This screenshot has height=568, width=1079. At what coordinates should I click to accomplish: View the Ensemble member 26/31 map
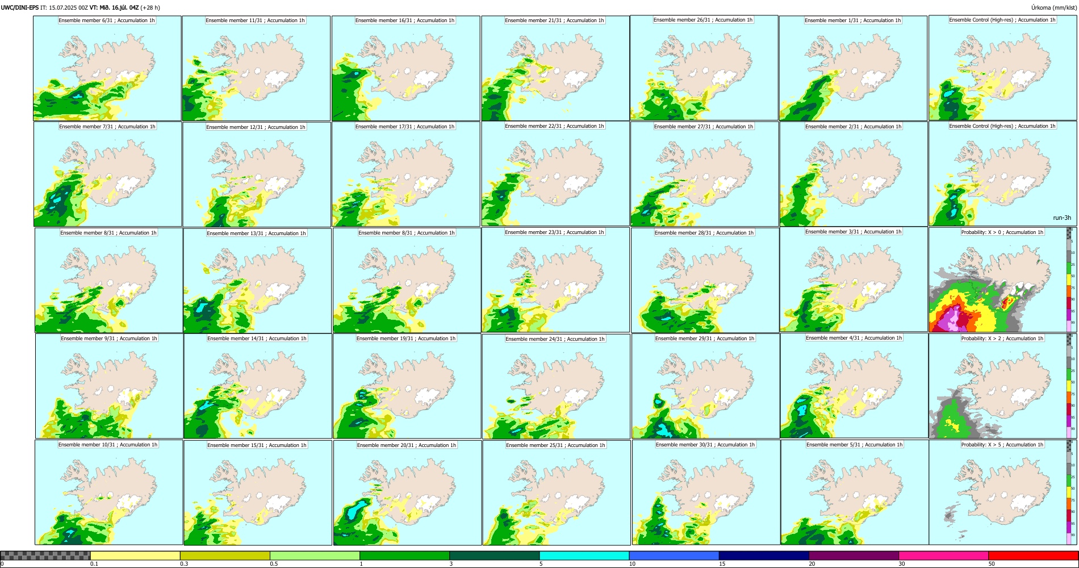[704, 68]
